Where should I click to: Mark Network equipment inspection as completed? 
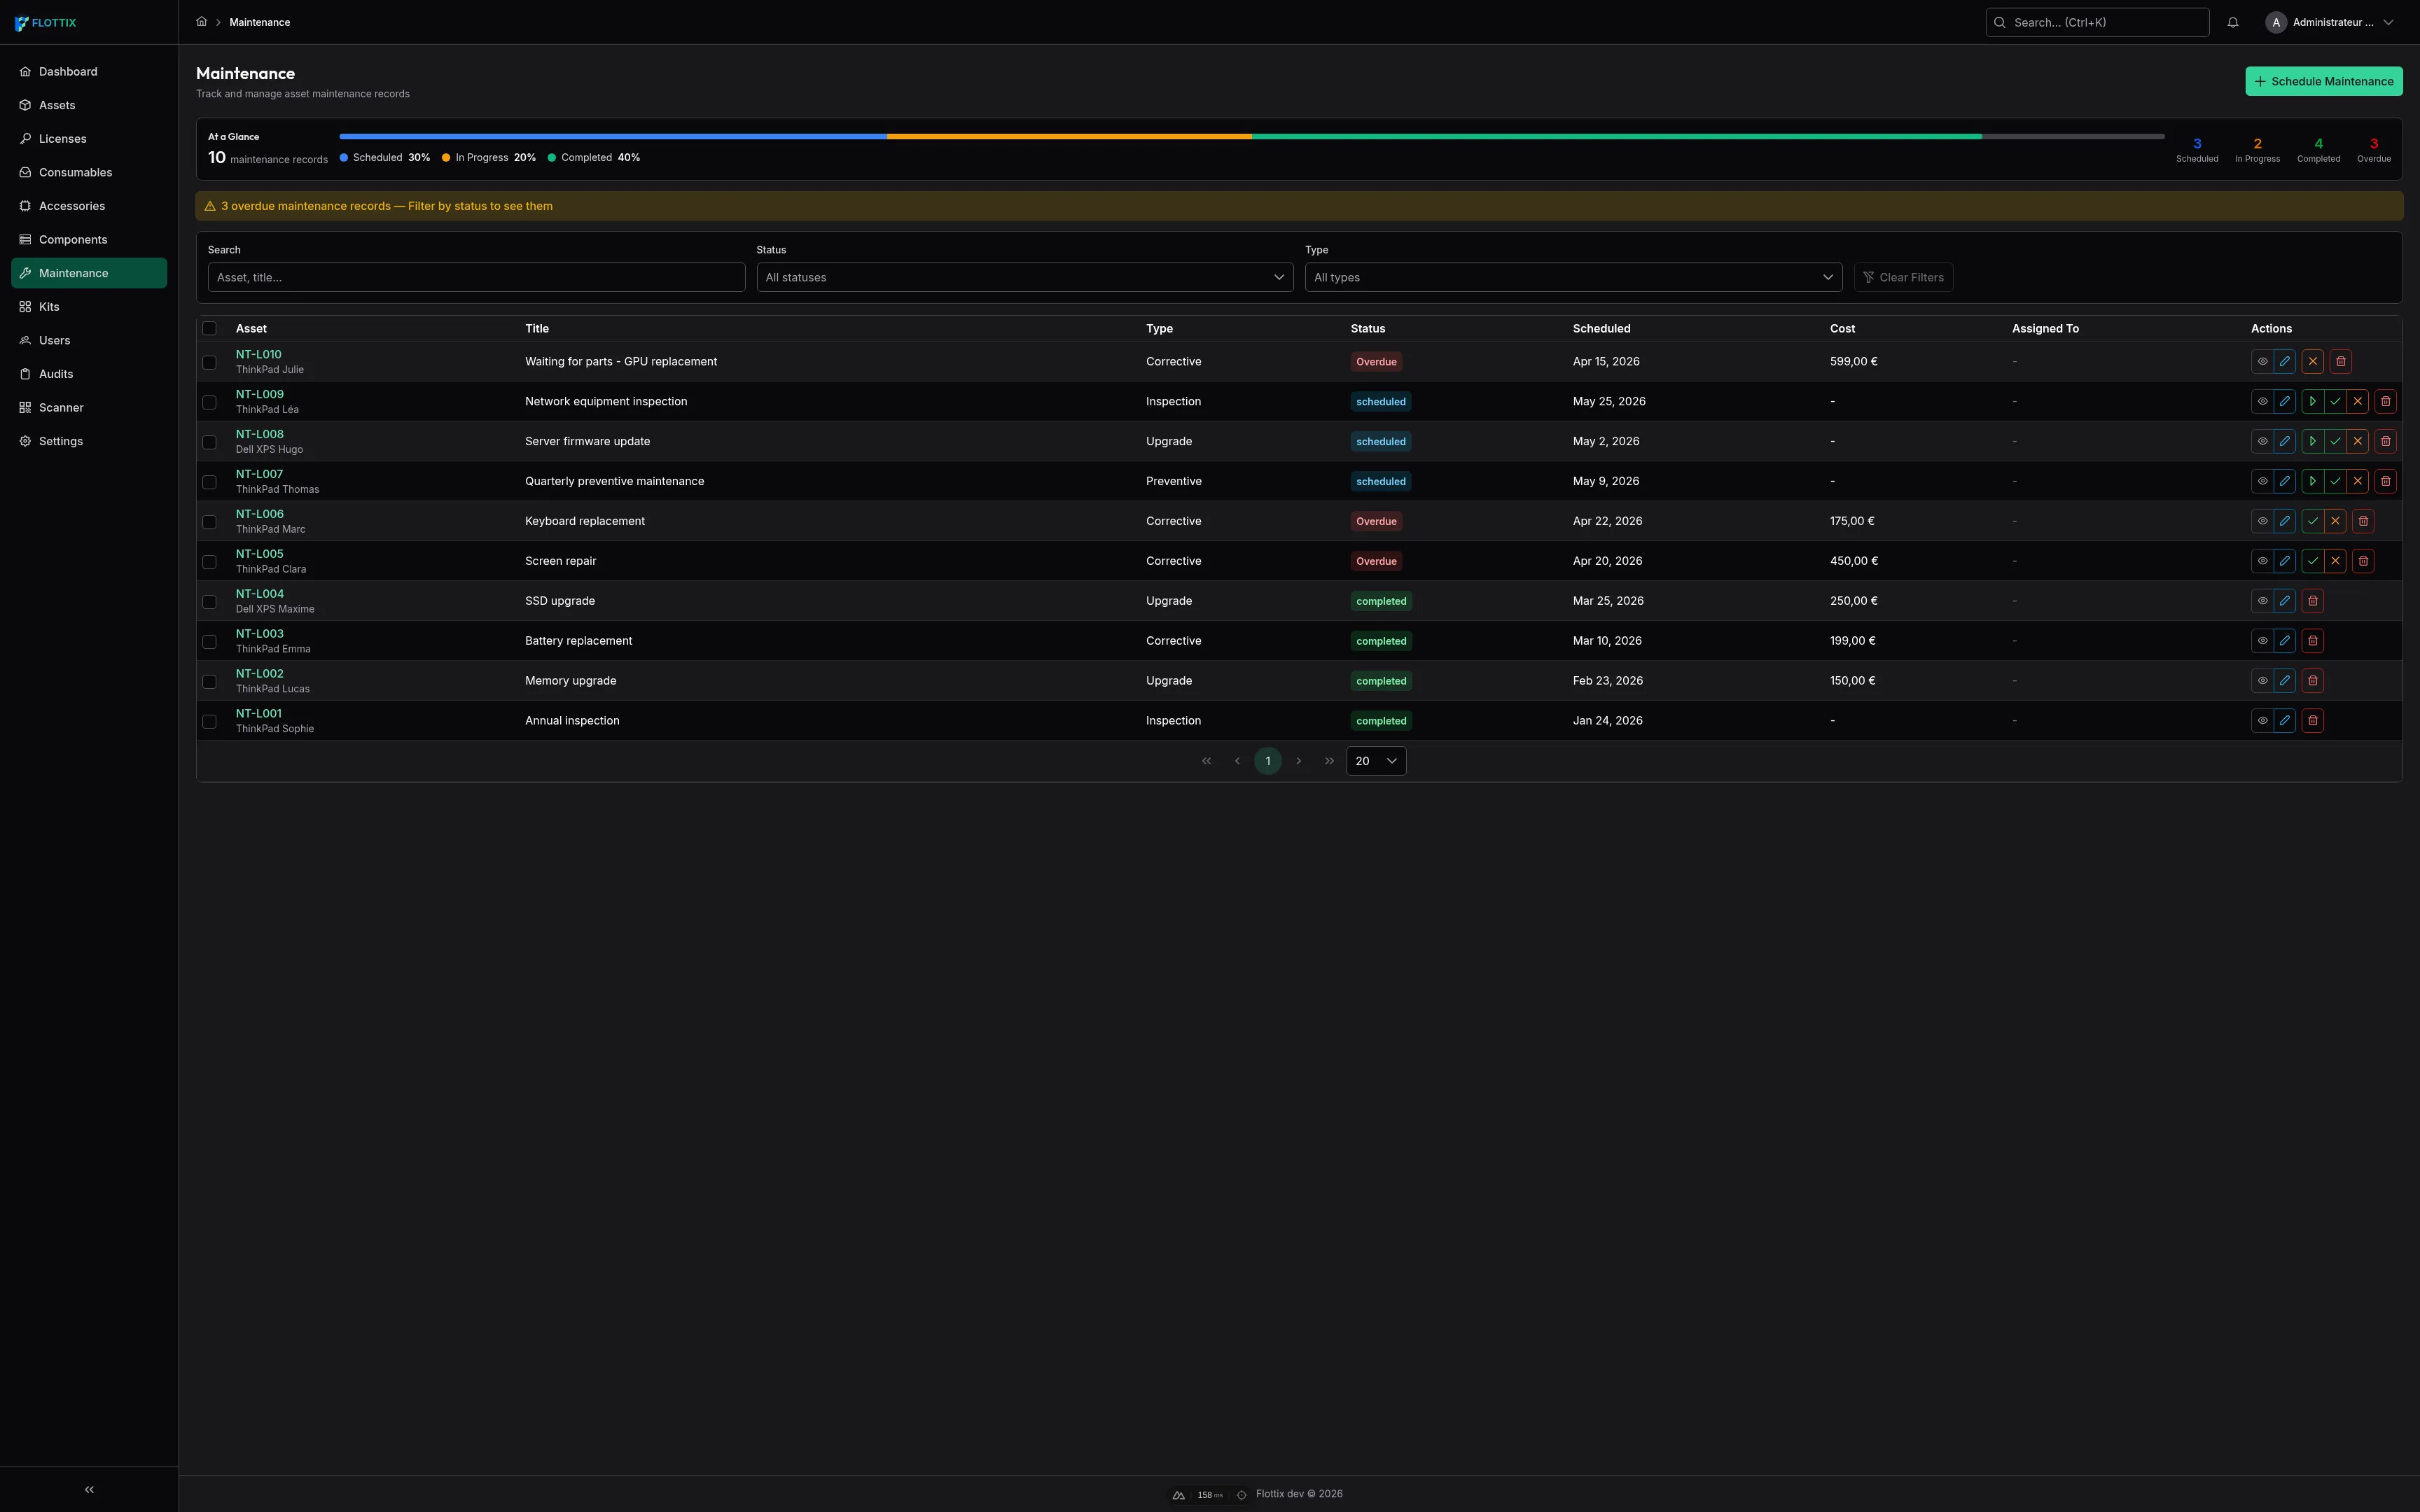pyautogui.click(x=2335, y=401)
